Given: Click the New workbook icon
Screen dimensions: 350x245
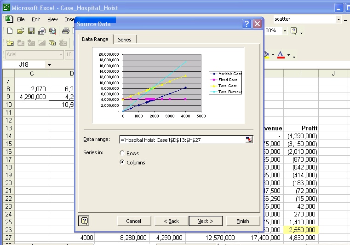Looking at the screenshot, I should tap(10, 31).
